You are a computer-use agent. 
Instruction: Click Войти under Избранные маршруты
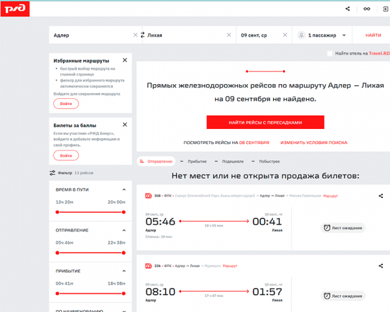click(66, 104)
